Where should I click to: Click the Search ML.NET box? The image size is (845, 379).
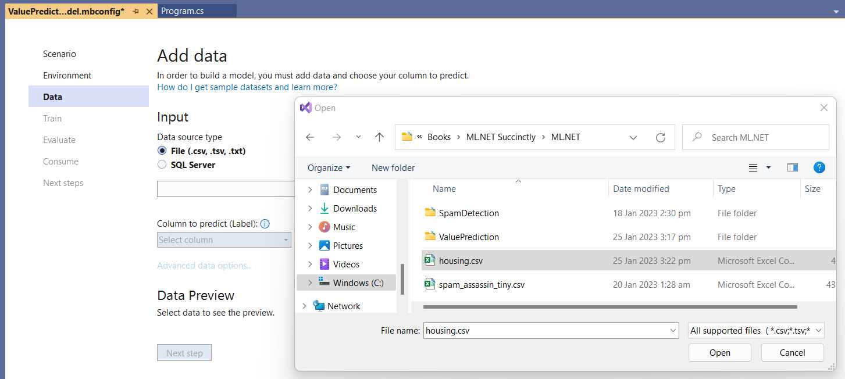point(755,137)
